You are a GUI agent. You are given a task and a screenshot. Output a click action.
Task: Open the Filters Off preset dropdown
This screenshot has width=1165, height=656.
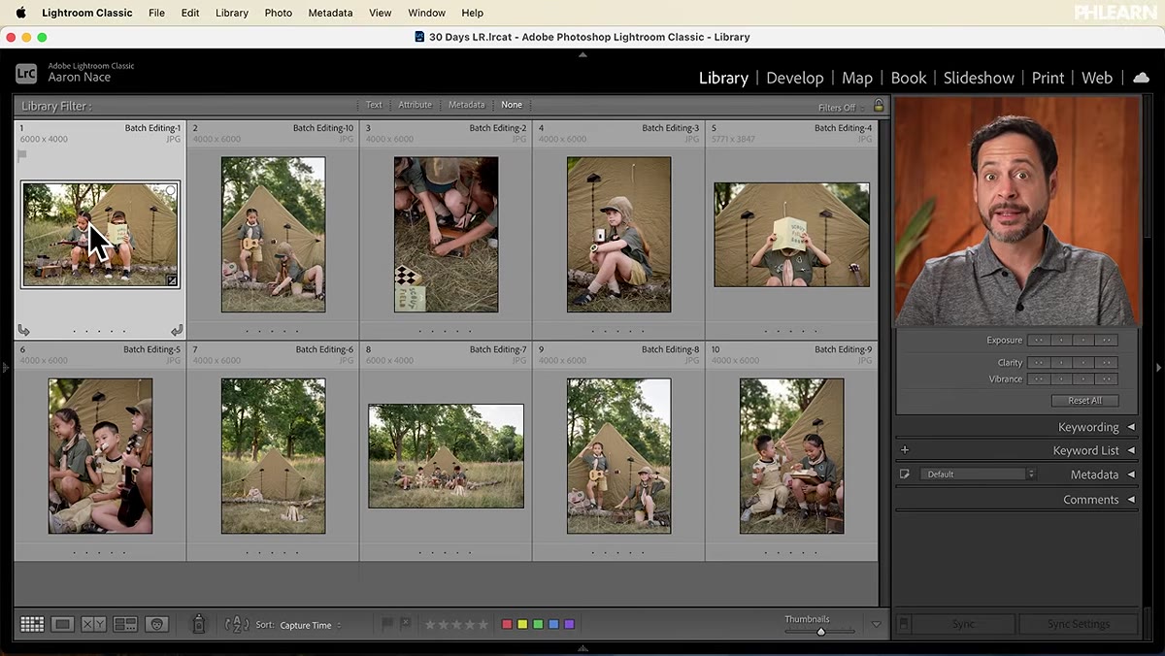842,108
